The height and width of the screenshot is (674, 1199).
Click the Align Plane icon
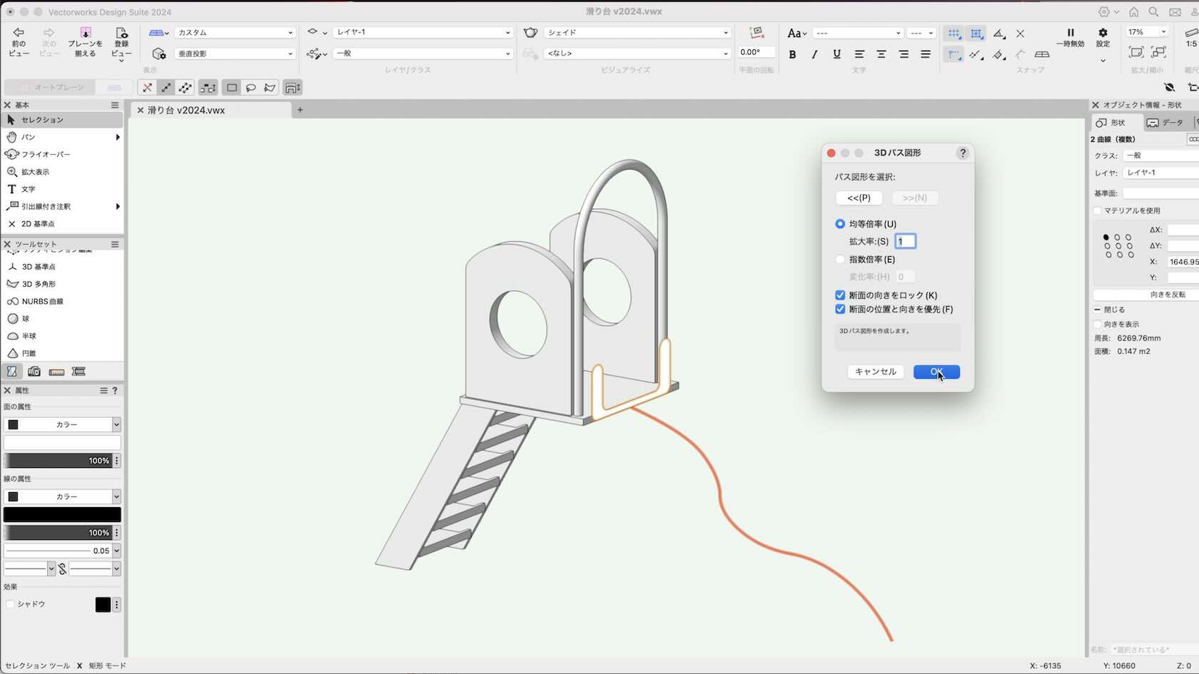(85, 33)
